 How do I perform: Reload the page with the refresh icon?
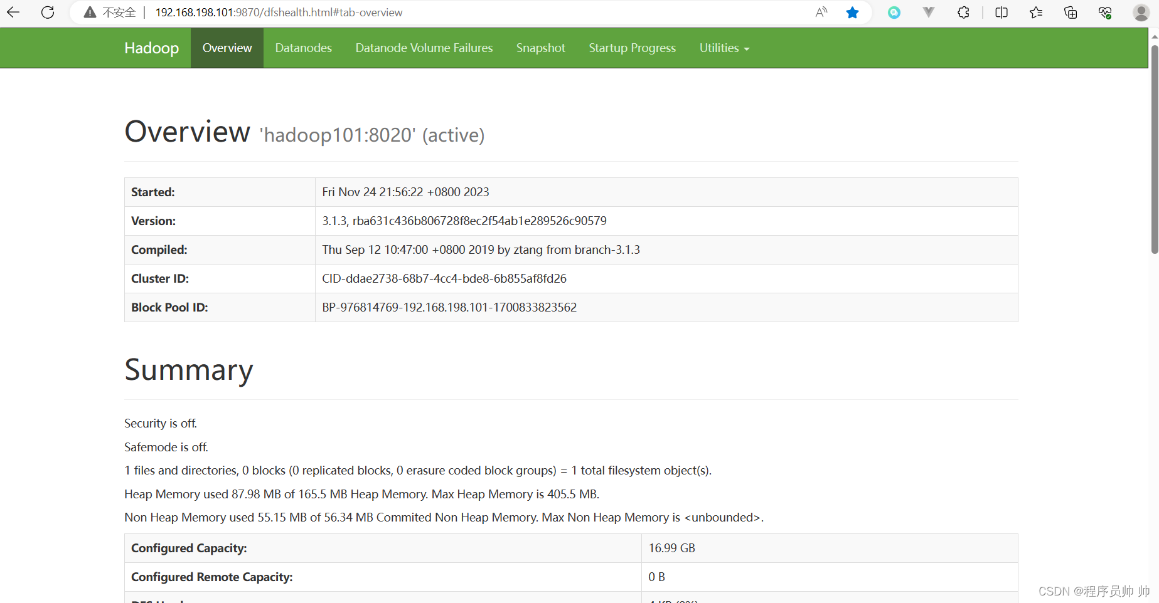click(x=48, y=12)
